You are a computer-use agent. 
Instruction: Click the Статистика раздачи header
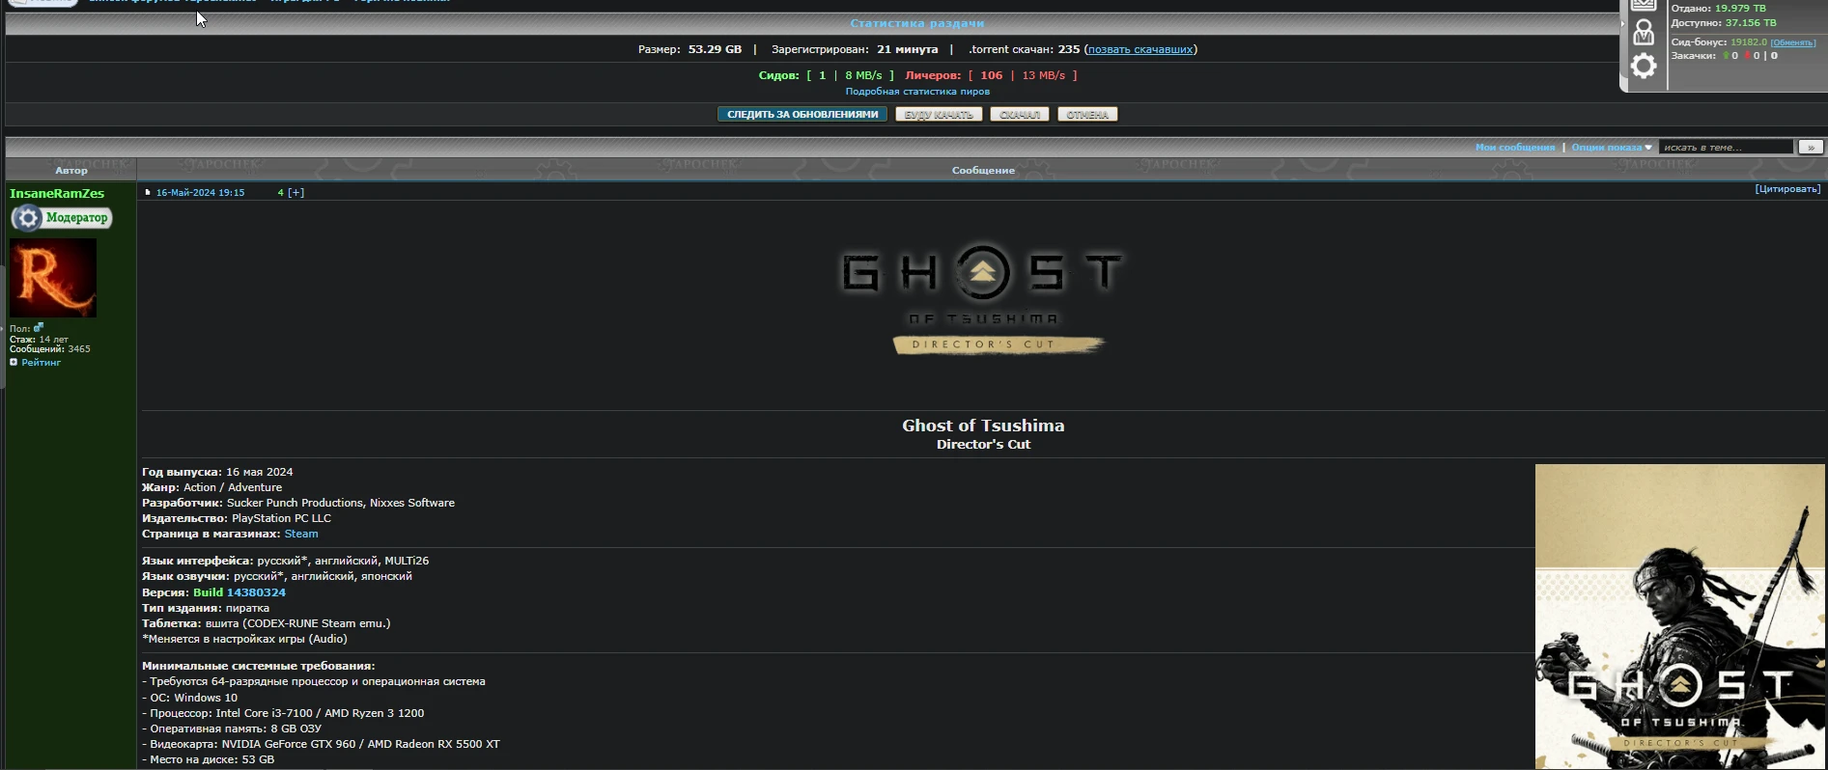[x=917, y=23]
